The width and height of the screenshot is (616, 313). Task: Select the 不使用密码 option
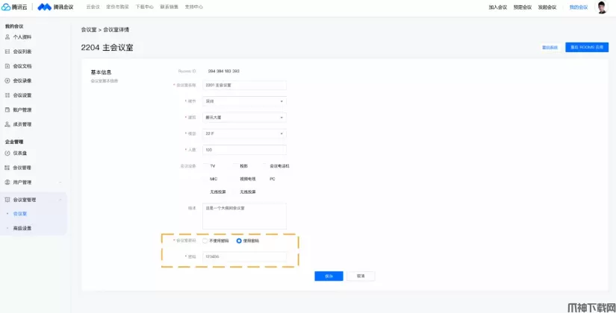pos(205,241)
